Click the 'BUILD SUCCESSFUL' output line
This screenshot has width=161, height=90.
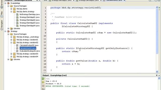[x=68, y=86]
